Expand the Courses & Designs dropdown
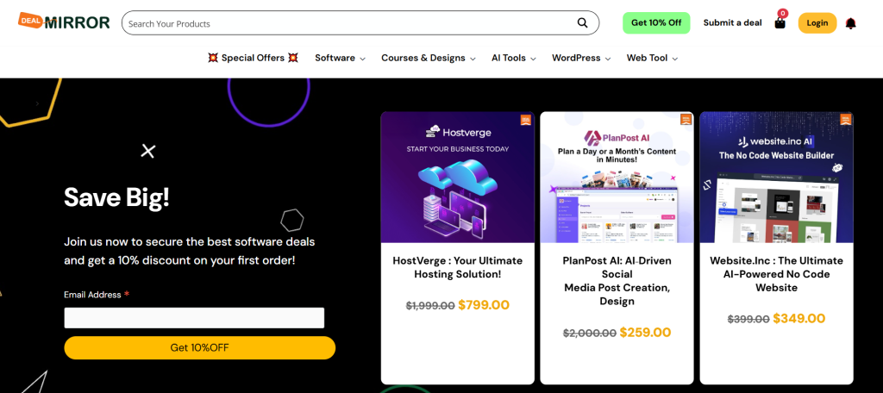 click(x=429, y=58)
